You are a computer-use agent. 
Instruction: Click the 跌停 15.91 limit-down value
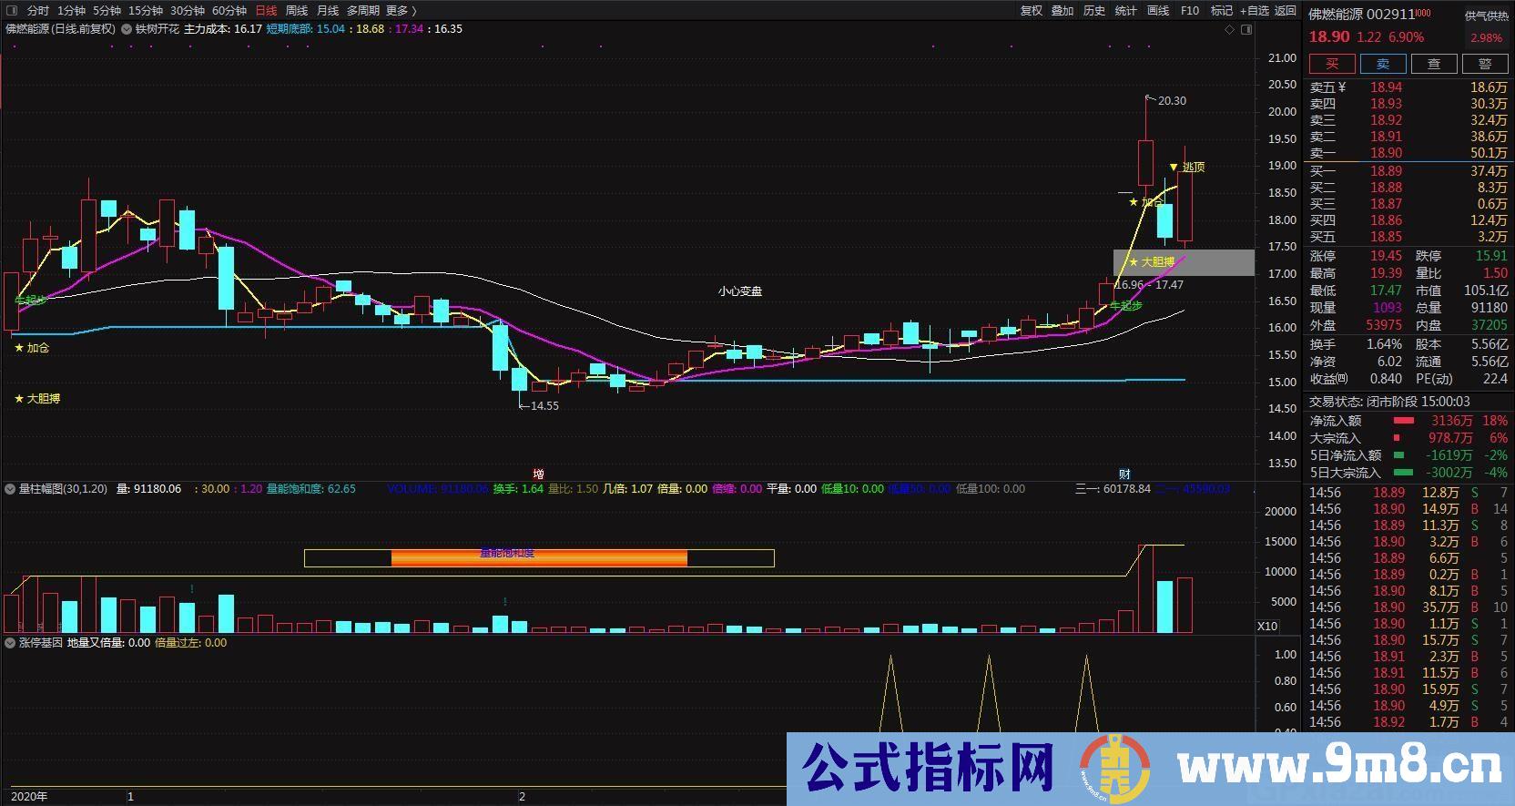click(x=1492, y=257)
